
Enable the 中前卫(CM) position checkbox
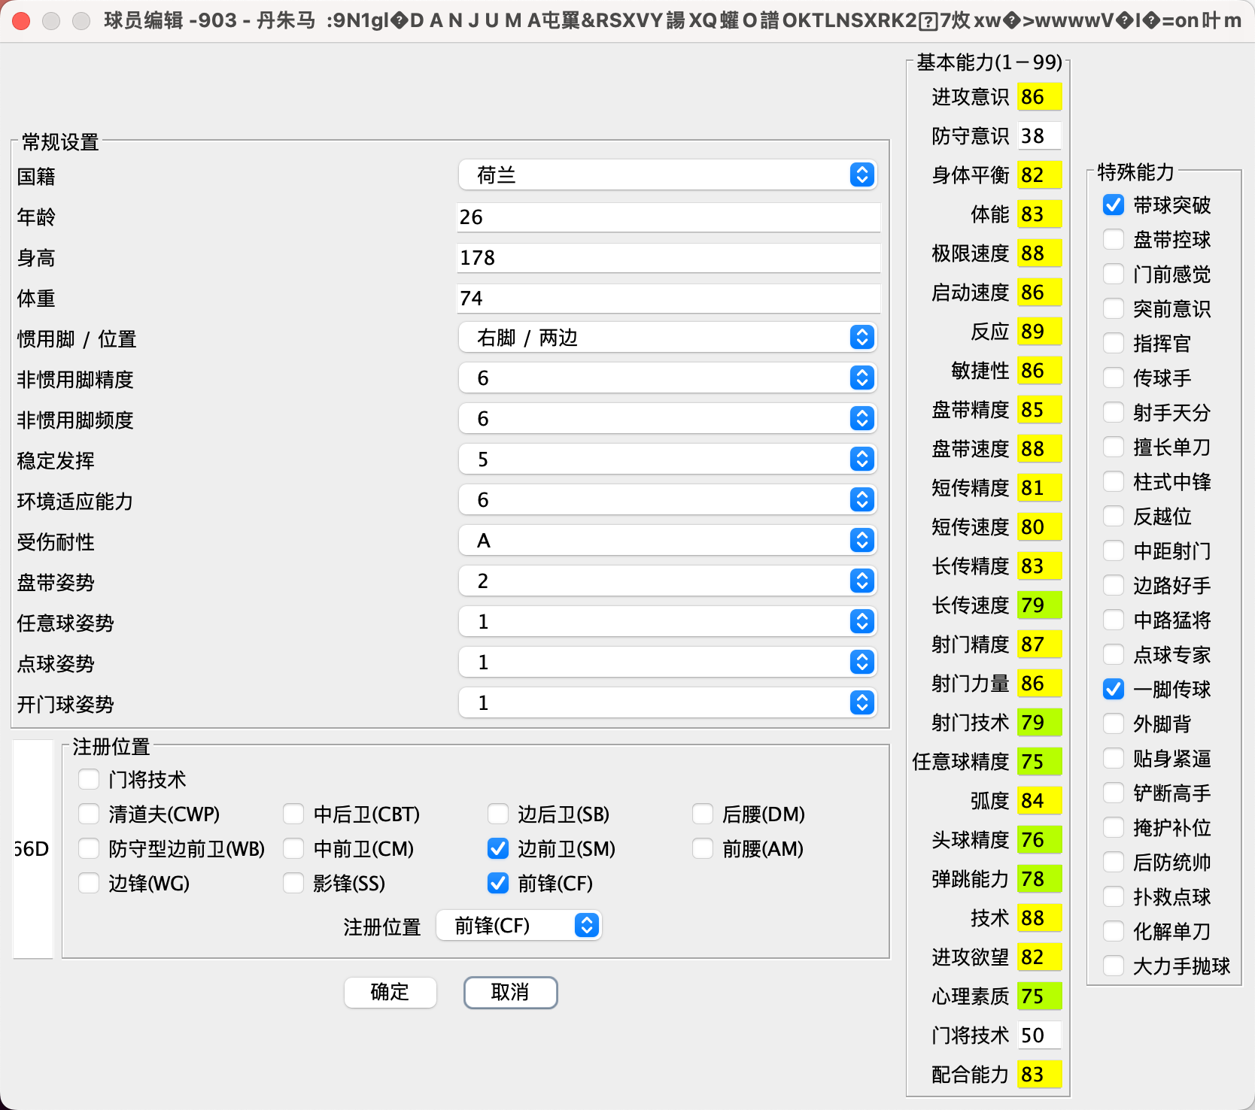(x=293, y=848)
